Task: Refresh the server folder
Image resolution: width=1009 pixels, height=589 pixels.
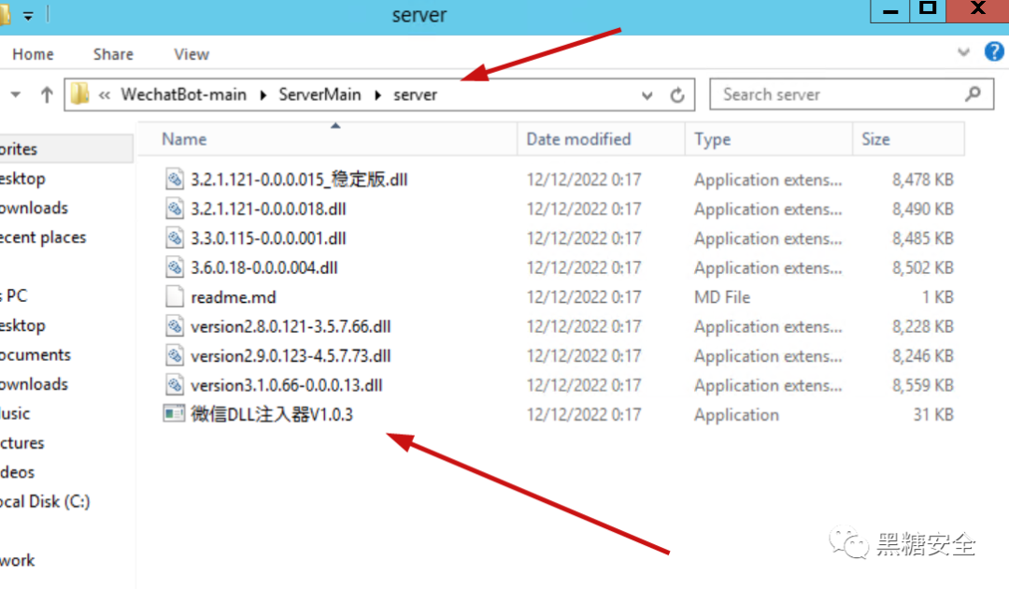Action: point(677,95)
